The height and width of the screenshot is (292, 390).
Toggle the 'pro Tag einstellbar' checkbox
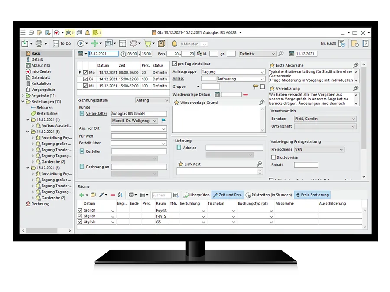175,64
